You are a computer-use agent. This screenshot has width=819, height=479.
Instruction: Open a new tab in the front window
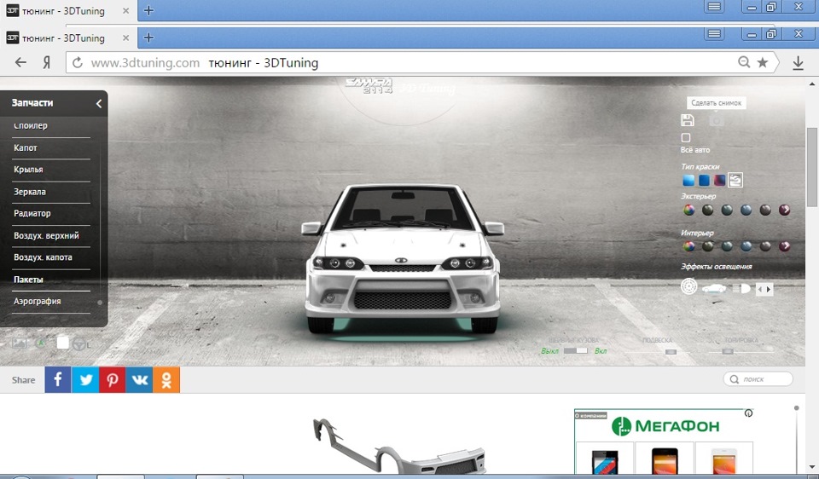pos(148,38)
